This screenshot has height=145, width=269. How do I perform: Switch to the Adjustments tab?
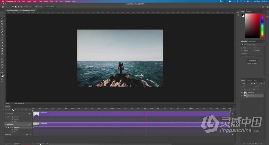tap(252, 42)
